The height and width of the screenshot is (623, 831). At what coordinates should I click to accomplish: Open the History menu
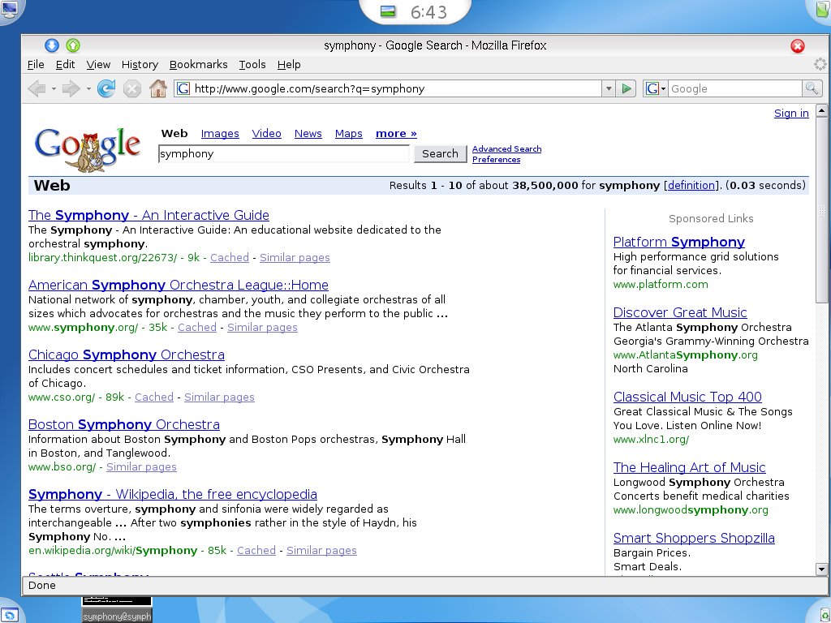140,65
